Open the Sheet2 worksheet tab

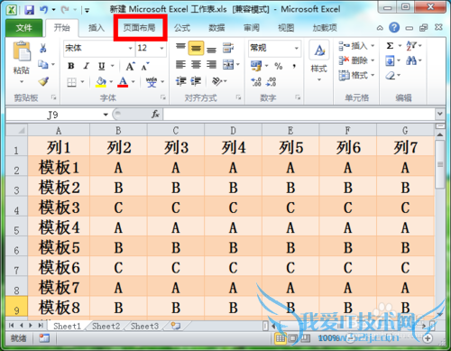coord(106,326)
